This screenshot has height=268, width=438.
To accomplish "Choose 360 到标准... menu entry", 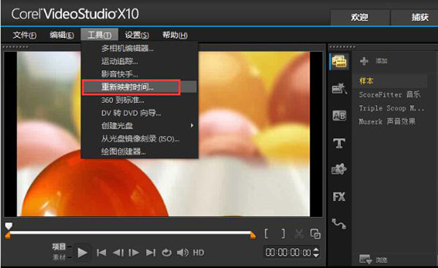I will [x=139, y=100].
